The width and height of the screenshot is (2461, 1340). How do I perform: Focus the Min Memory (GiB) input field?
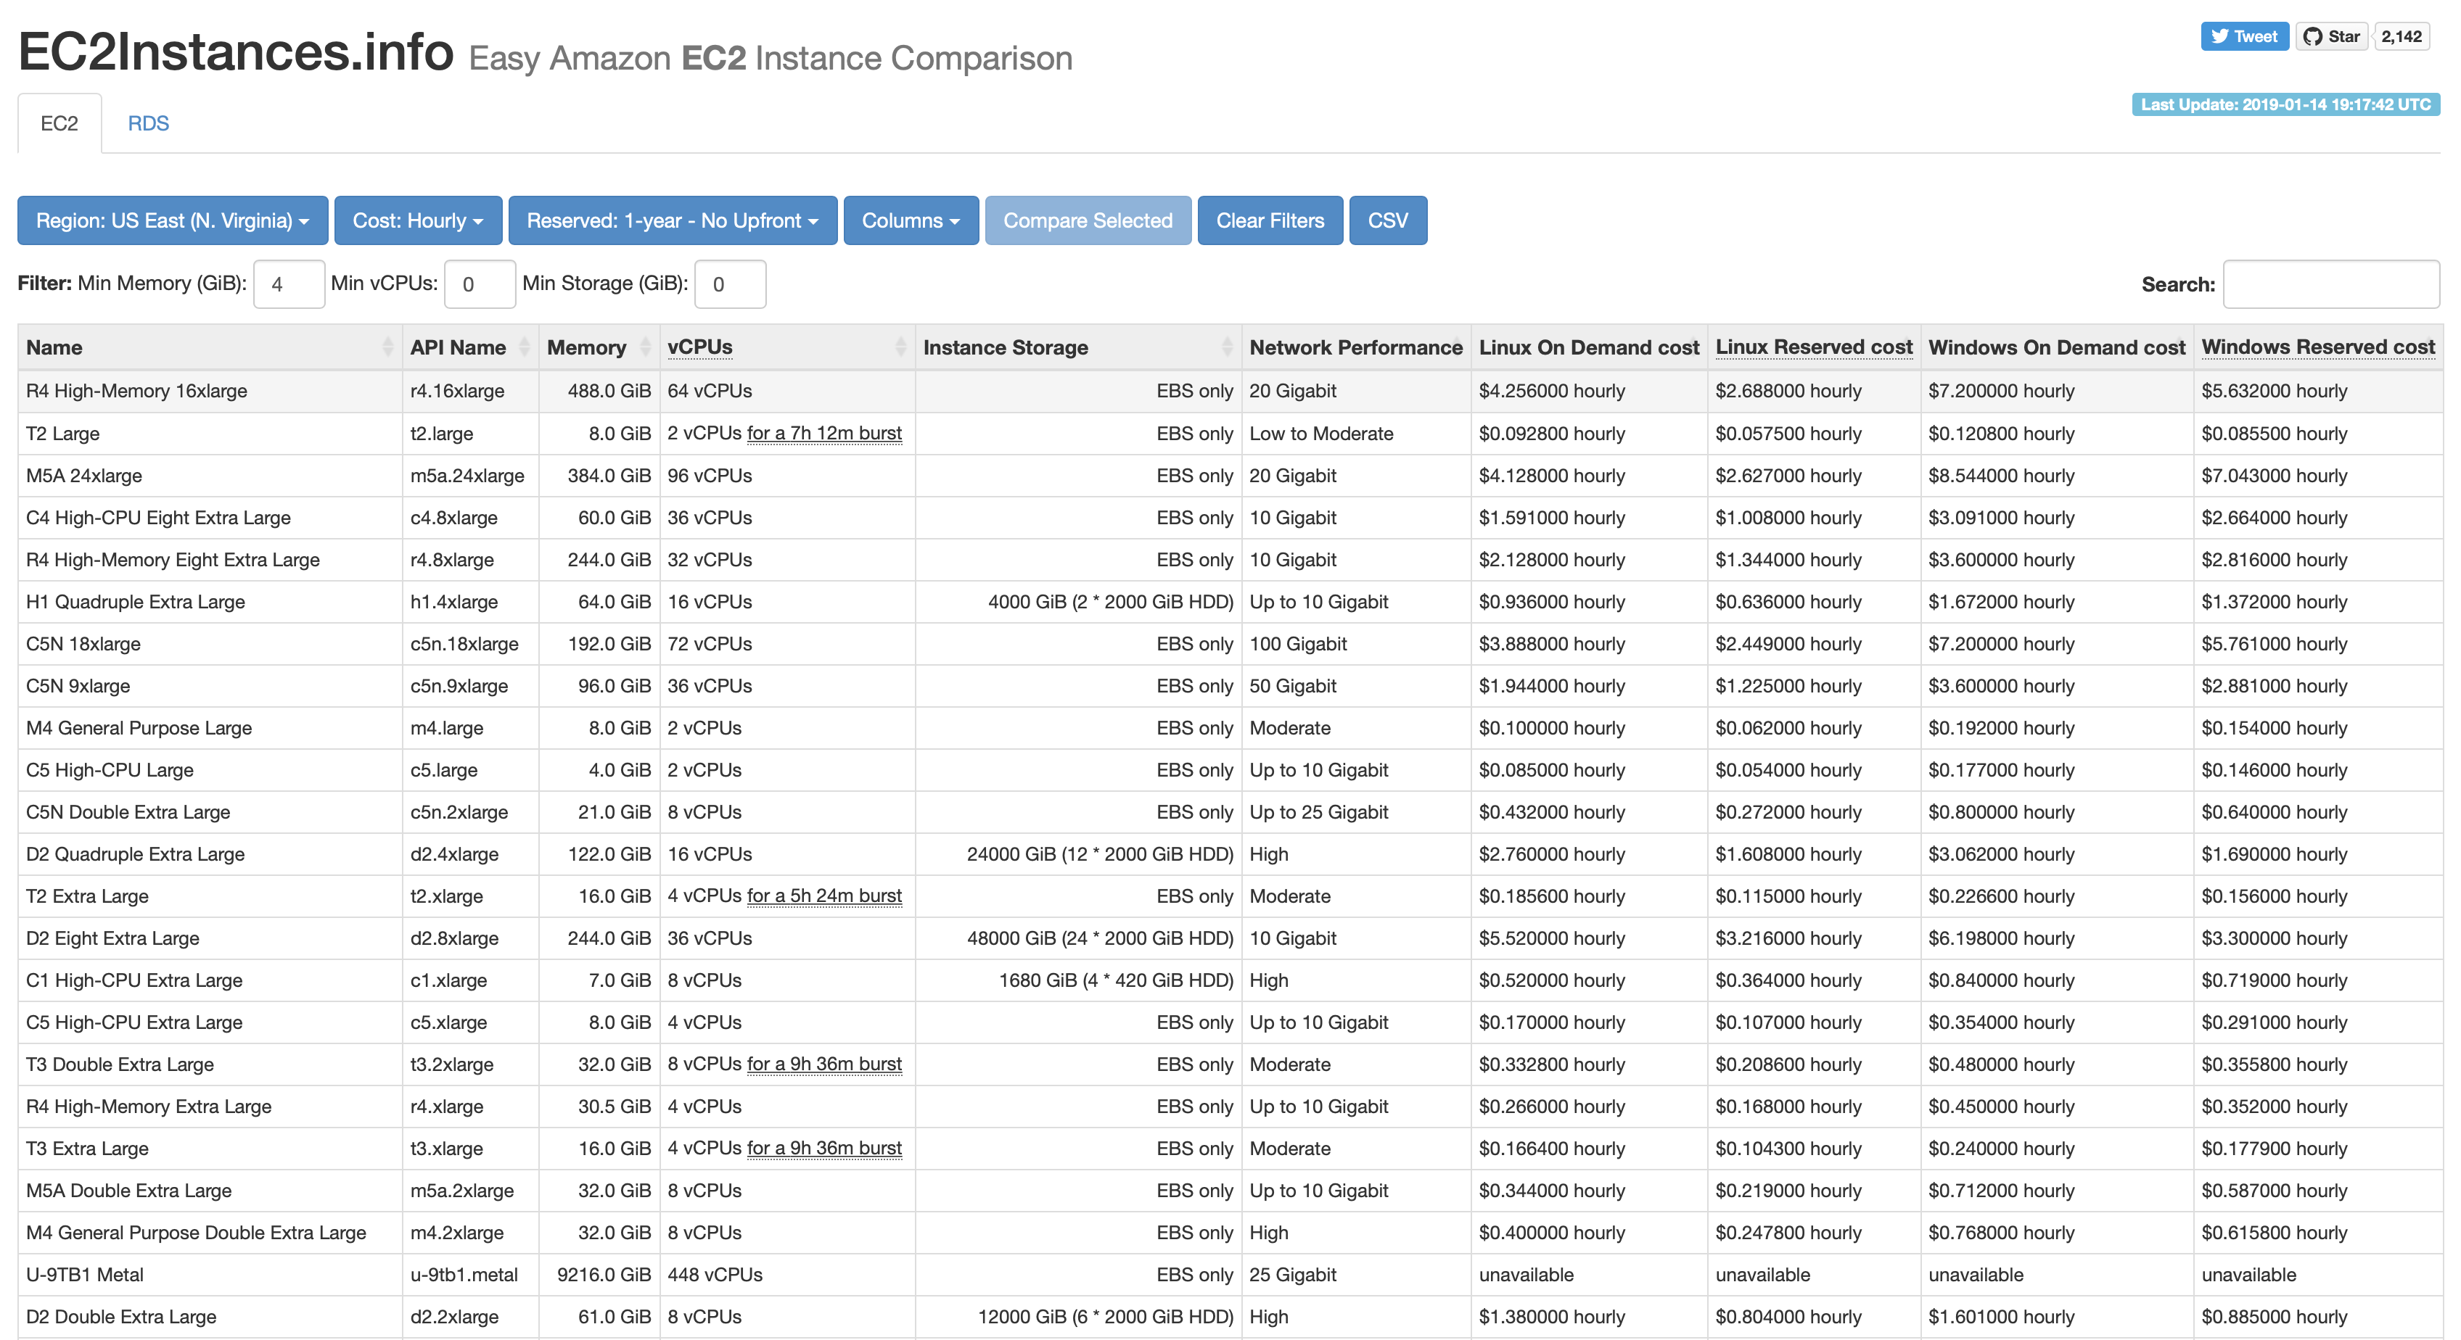pyautogui.click(x=289, y=285)
